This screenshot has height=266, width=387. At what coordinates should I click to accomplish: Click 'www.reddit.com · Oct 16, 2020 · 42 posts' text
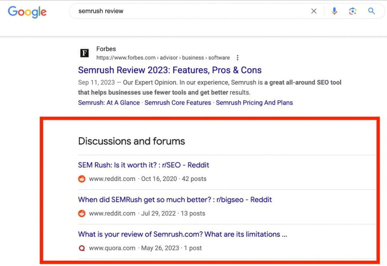148,179
